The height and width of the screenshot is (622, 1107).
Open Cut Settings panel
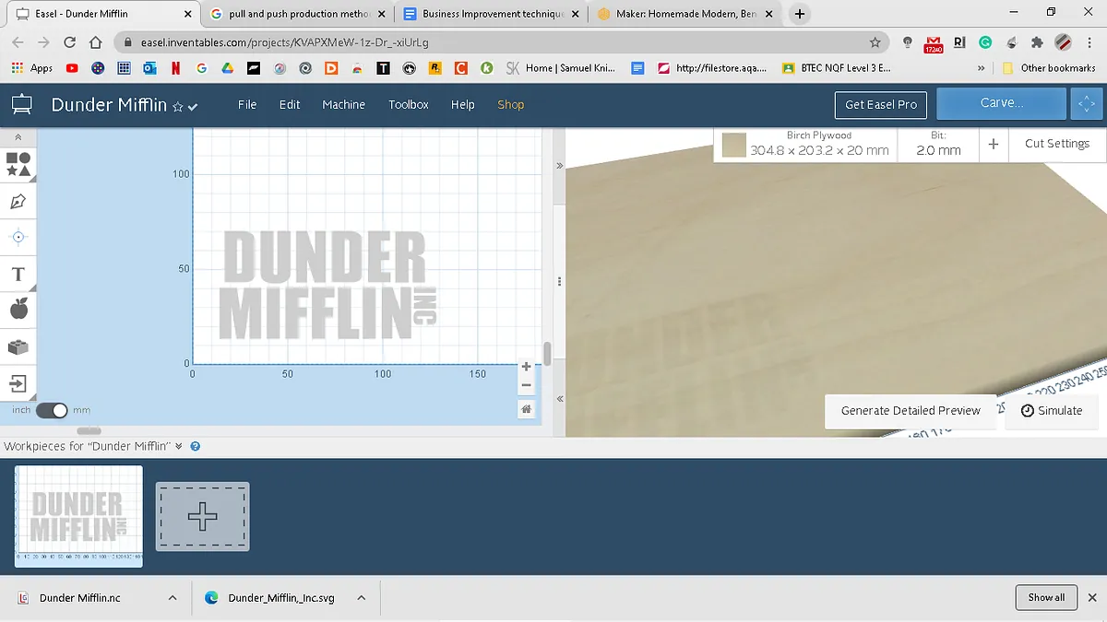click(x=1057, y=144)
